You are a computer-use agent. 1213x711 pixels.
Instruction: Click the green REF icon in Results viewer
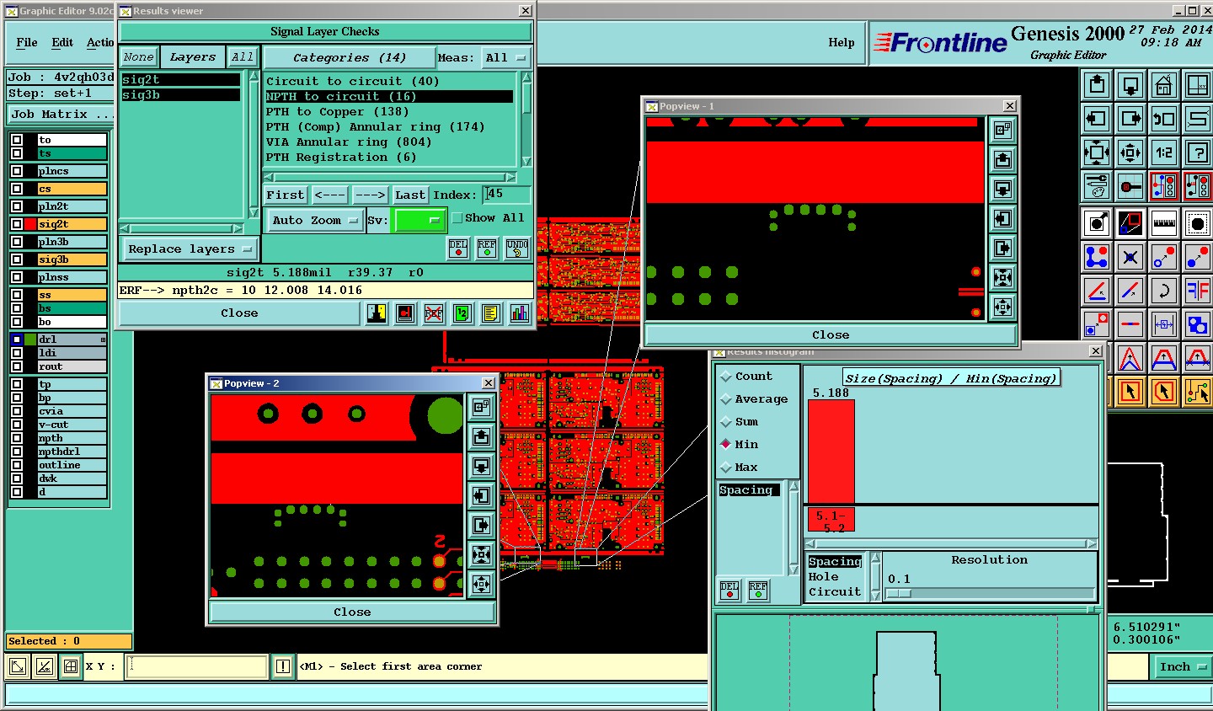(x=487, y=248)
